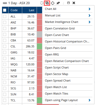The image size is (95, 105).
Task: Toggle the select-all header checkbox
Action: (x=5, y=10)
